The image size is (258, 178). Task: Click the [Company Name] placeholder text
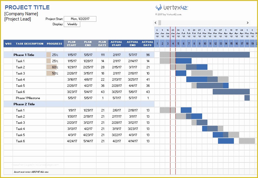pyautogui.click(x=21, y=13)
